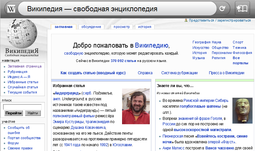Screen dimensions: 255x151
Task: Open Религия portal link
Action: coord(218,58)
